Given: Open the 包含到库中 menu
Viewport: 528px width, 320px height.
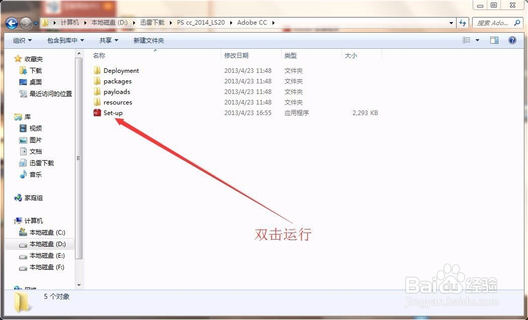Looking at the screenshot, I should [65, 41].
